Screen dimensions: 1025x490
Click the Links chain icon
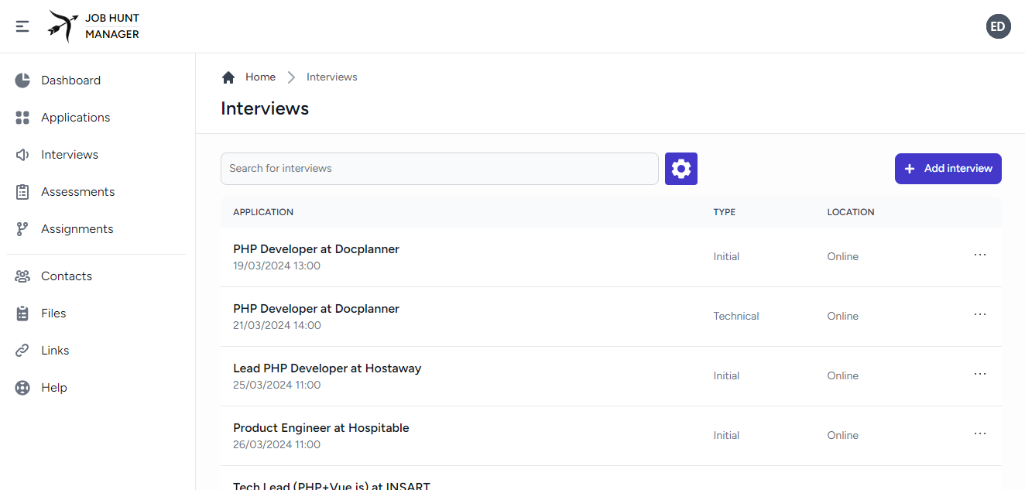coord(22,351)
